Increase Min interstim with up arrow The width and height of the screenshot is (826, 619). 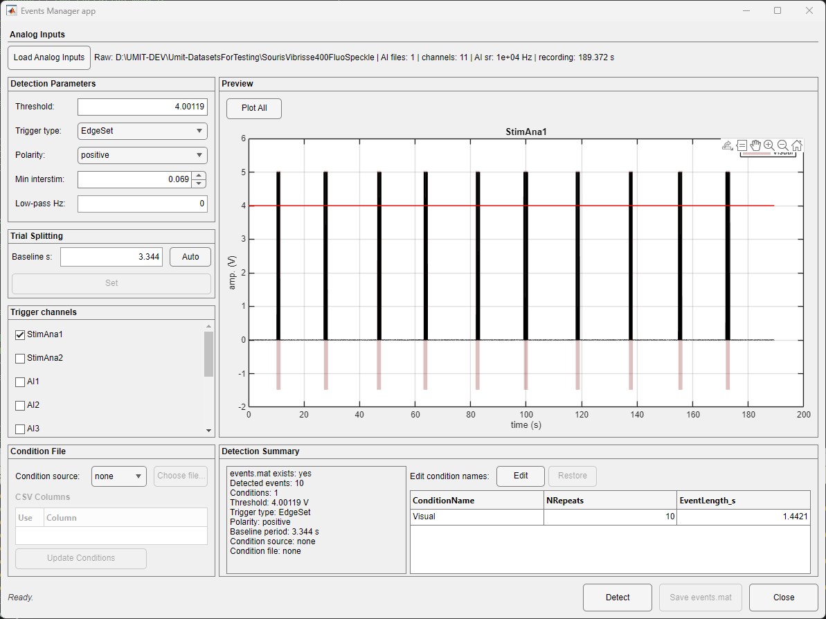tap(199, 175)
